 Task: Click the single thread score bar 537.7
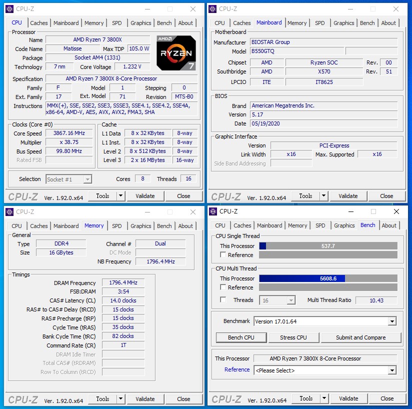[328, 246]
